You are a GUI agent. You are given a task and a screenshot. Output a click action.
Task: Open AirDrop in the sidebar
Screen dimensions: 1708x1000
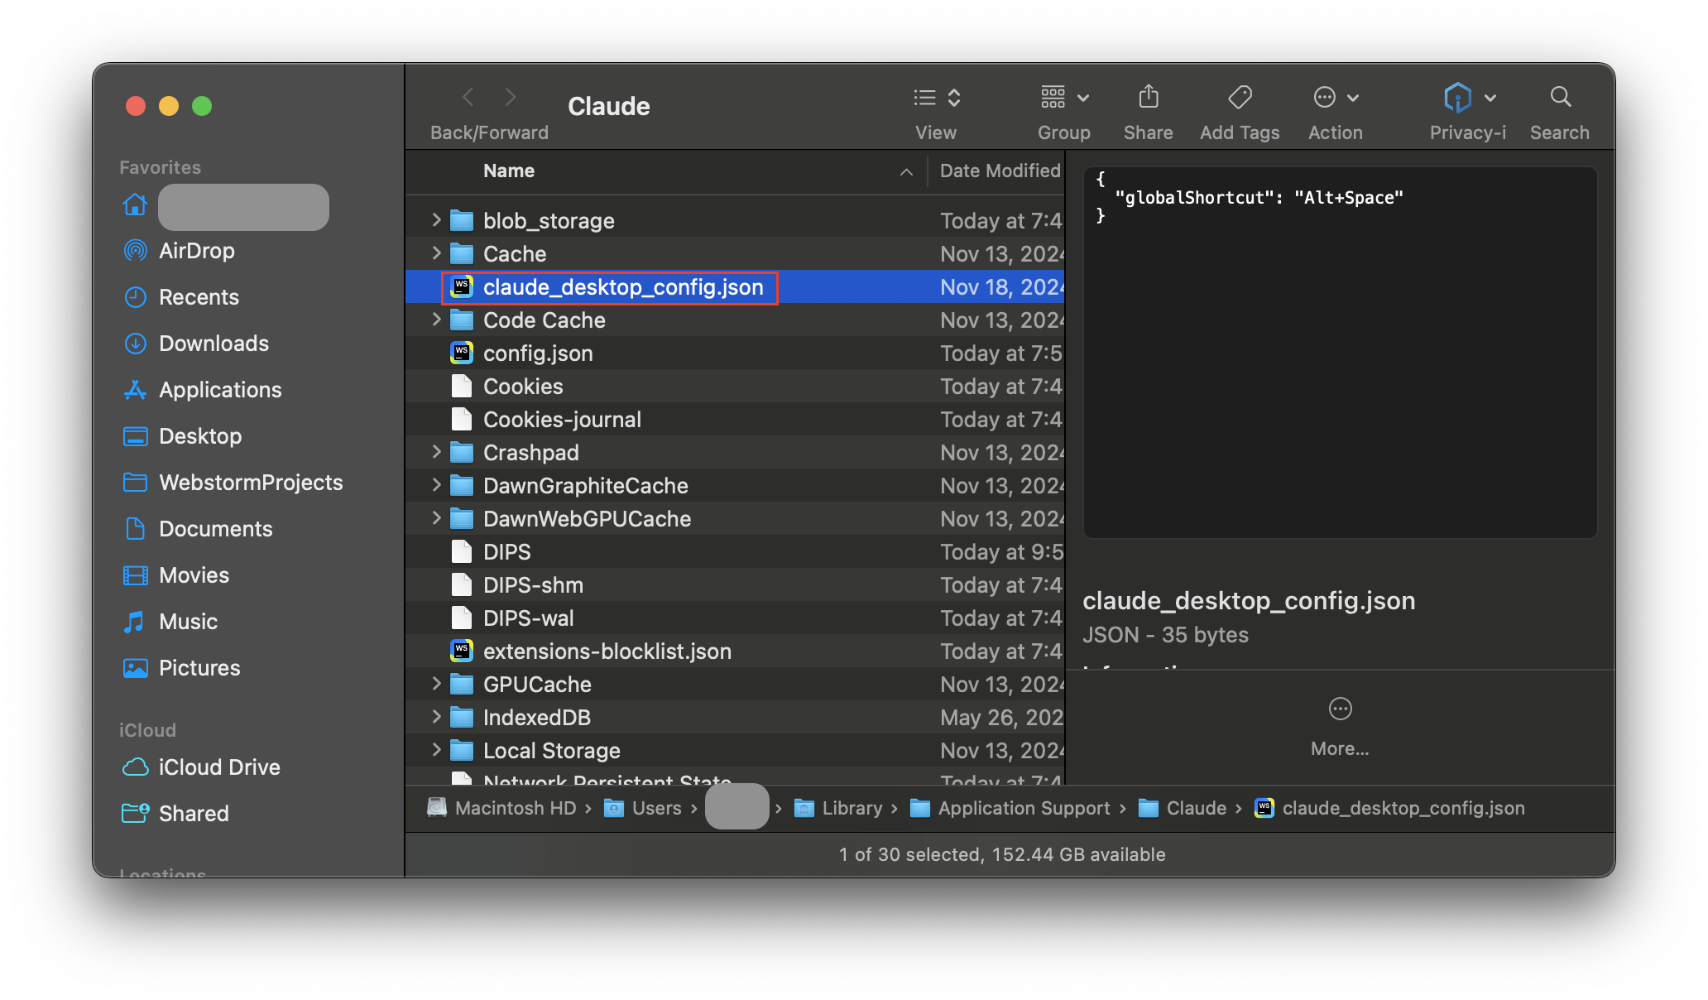click(x=196, y=251)
